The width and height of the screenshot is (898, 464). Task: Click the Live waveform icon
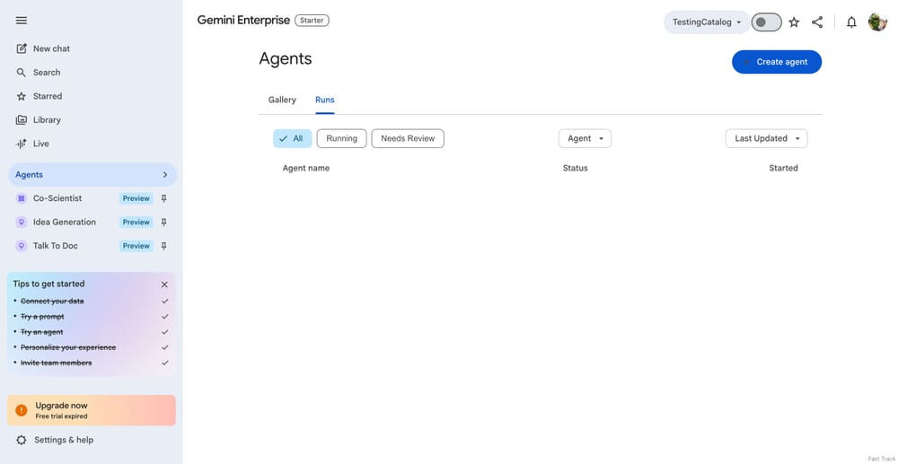[22, 144]
